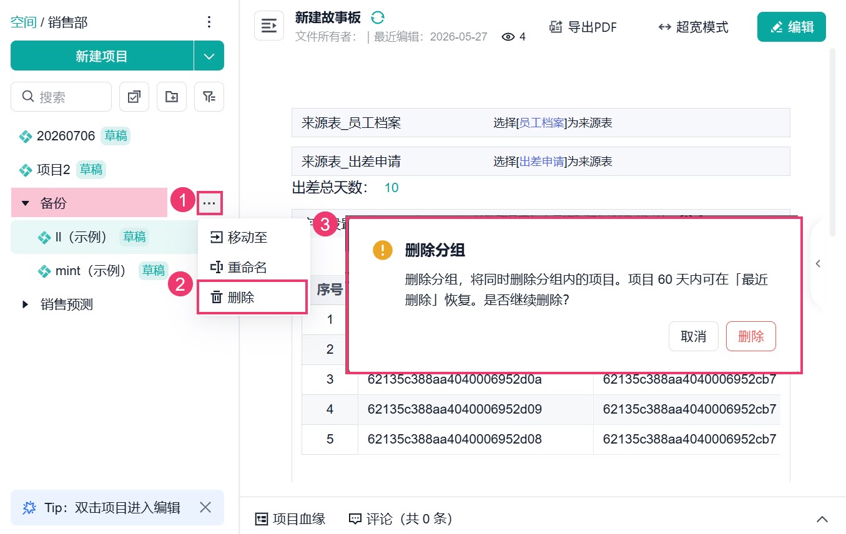The height and width of the screenshot is (534, 846).
Task: Confirm with the red 删除 button
Action: click(x=750, y=337)
